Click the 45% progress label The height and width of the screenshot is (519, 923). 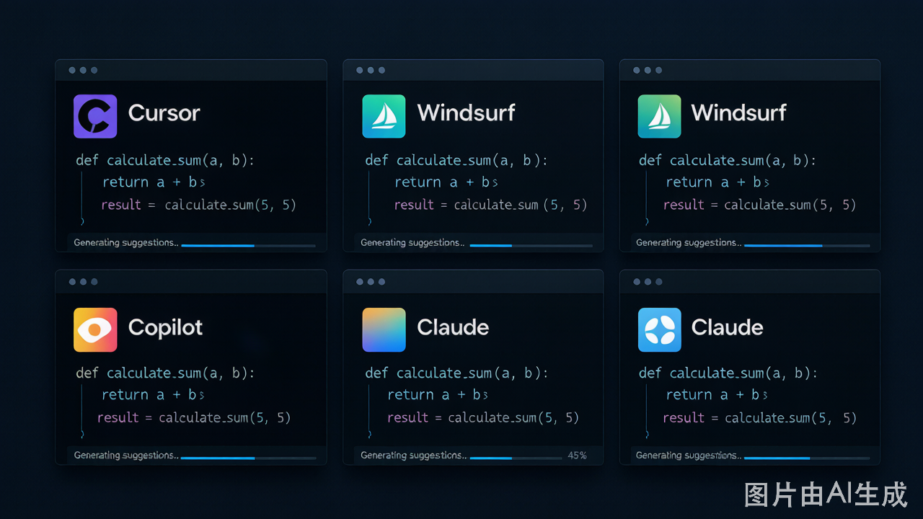578,456
